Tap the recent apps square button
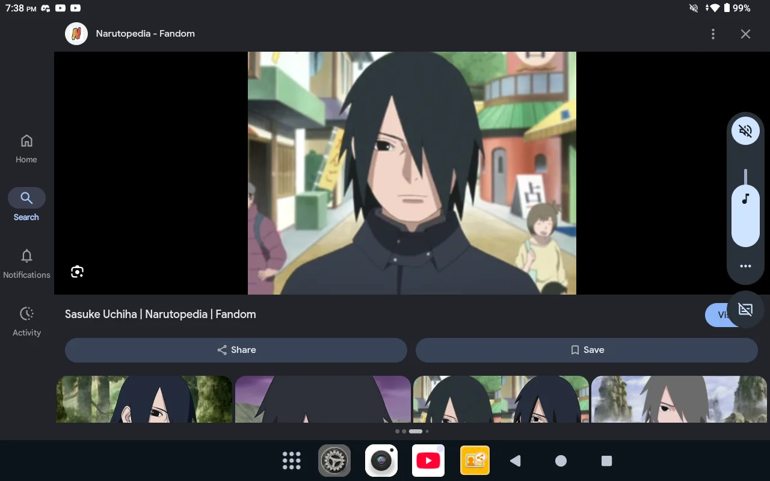Viewport: 770px width, 481px height. [606, 461]
